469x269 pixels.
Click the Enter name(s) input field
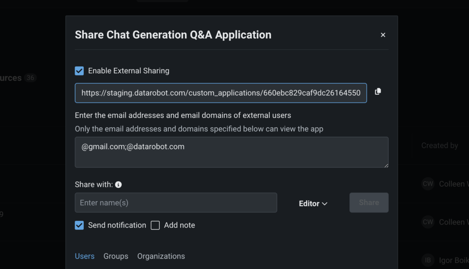[176, 202]
